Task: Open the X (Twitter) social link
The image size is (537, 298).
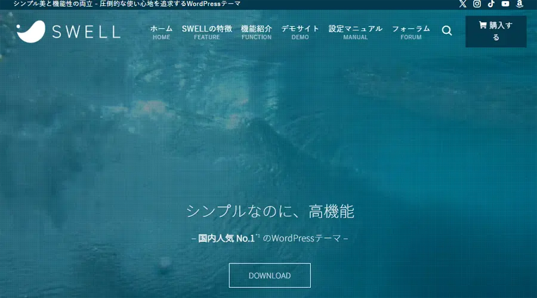Action: (x=462, y=4)
